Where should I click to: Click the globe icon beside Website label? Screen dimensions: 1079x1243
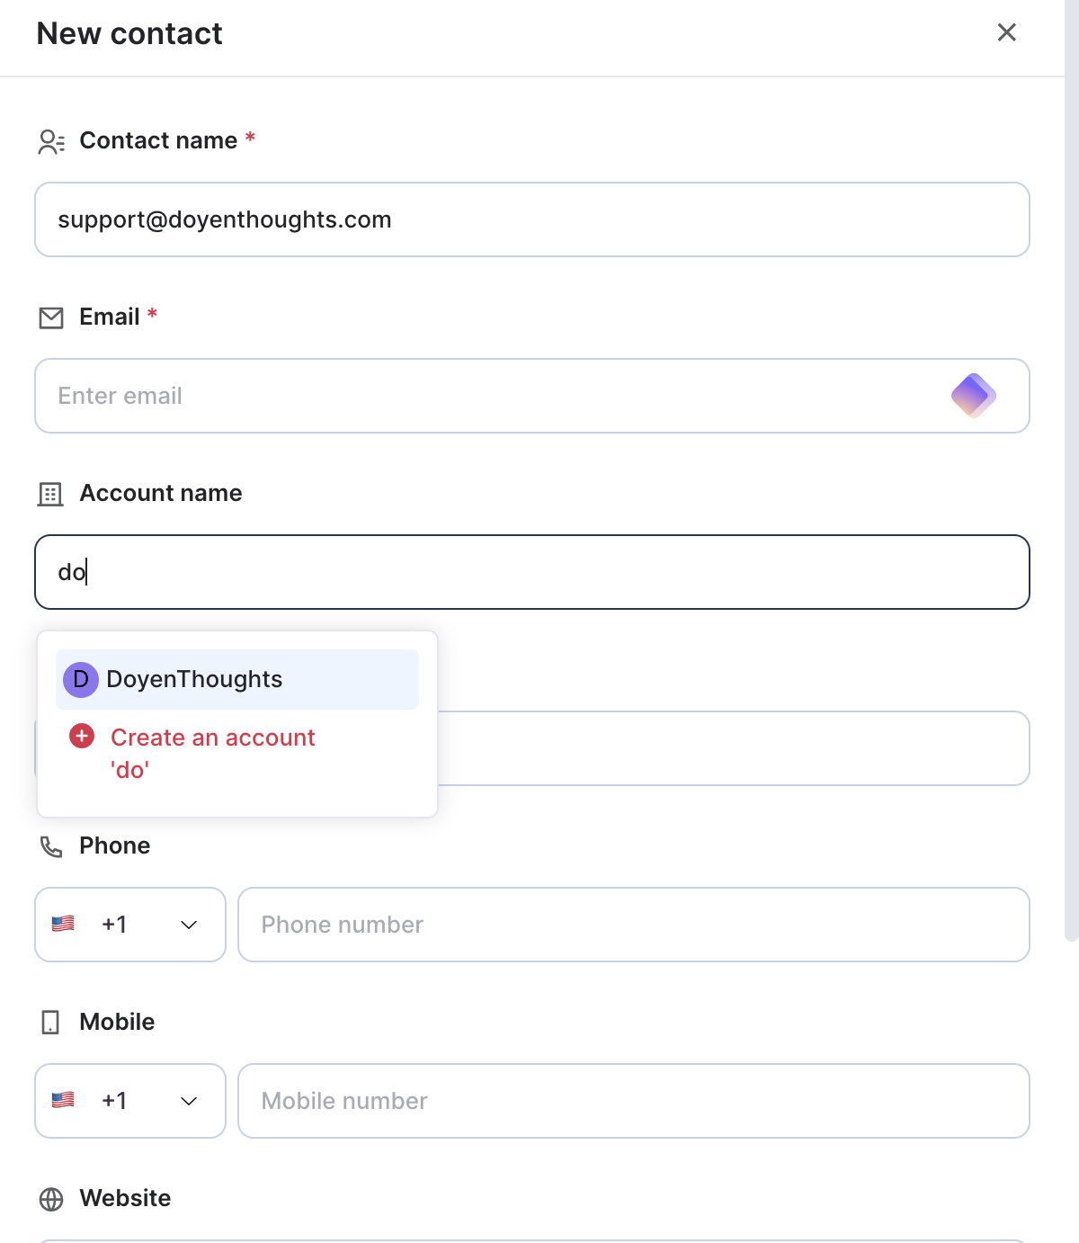51,1199
